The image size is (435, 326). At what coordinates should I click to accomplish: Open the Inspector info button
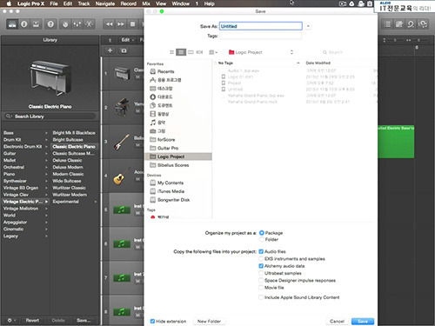pyautogui.click(x=24, y=24)
